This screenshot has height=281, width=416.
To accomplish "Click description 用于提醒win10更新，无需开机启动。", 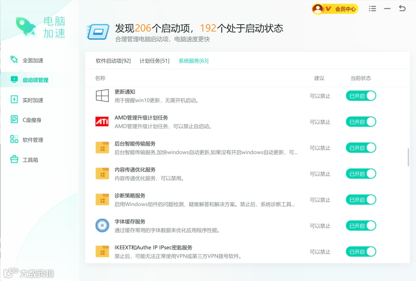I will (157, 100).
